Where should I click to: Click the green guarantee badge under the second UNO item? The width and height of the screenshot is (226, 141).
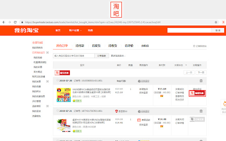coord(77,131)
